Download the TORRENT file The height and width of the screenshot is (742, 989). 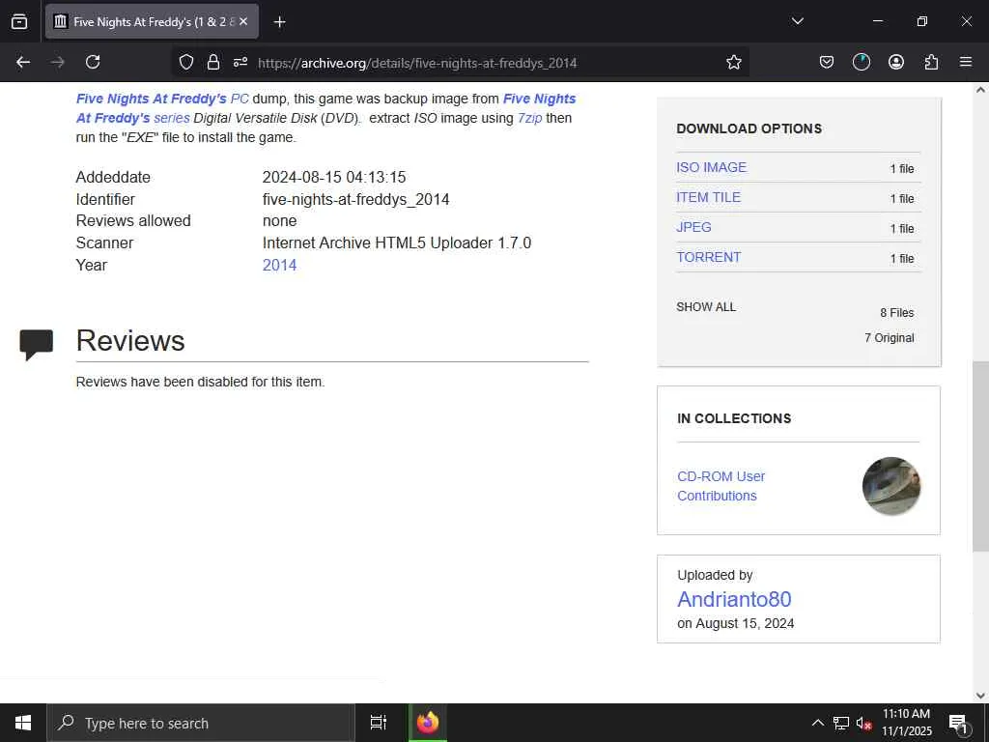708,257
